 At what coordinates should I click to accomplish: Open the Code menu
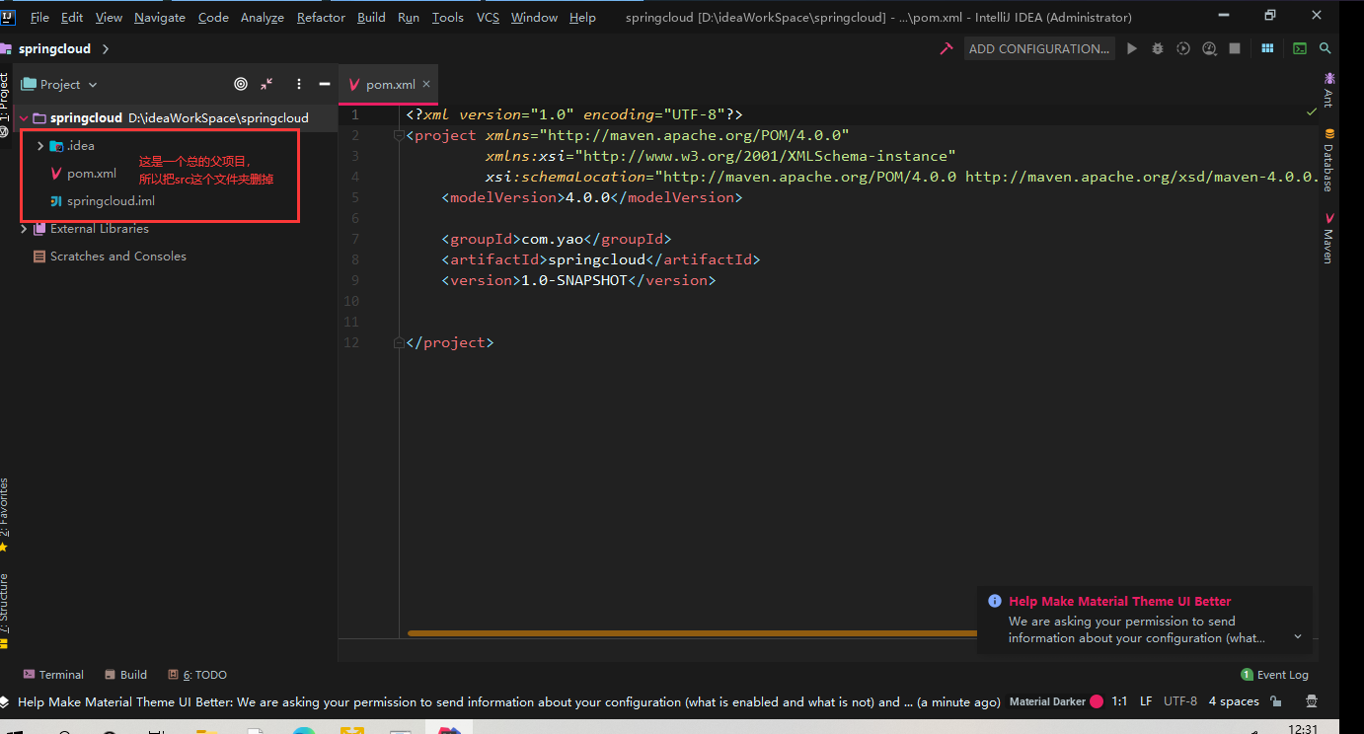213,17
